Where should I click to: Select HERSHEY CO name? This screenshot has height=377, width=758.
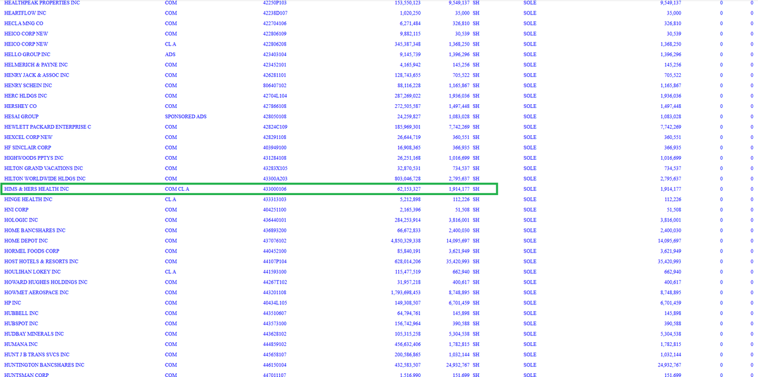coord(20,106)
